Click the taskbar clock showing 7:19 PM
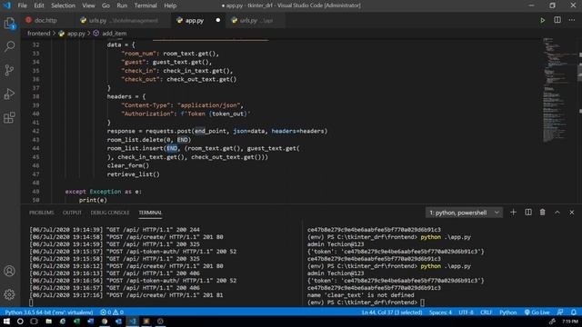 [570, 322]
